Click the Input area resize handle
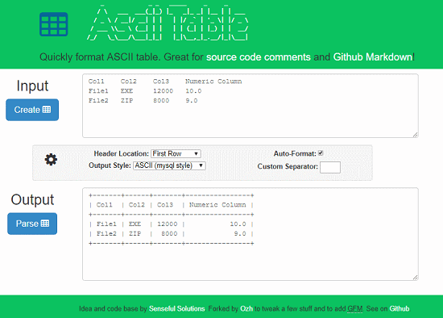The image size is (443, 318). (x=416, y=135)
